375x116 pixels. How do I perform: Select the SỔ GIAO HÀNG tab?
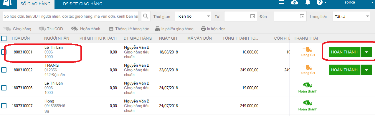(33, 4)
